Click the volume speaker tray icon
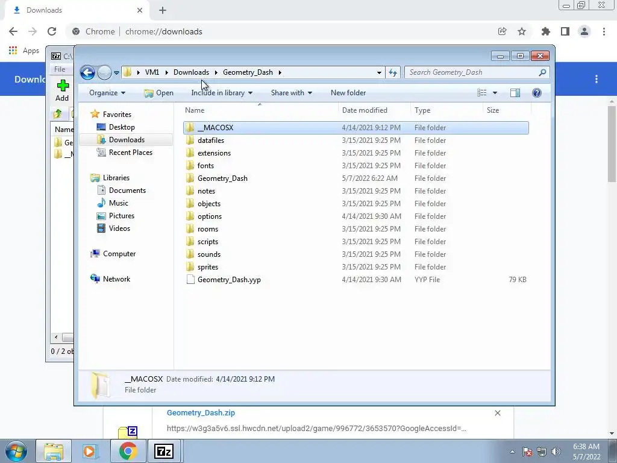The height and width of the screenshot is (463, 617). tap(556, 452)
